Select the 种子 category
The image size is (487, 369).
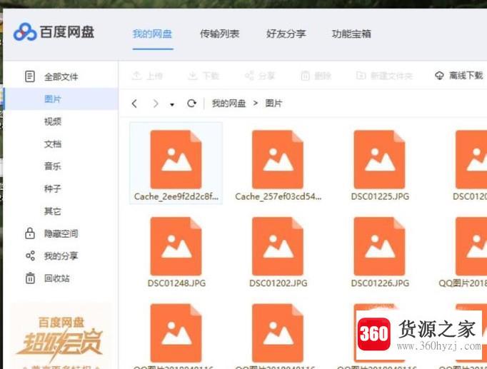coord(53,188)
